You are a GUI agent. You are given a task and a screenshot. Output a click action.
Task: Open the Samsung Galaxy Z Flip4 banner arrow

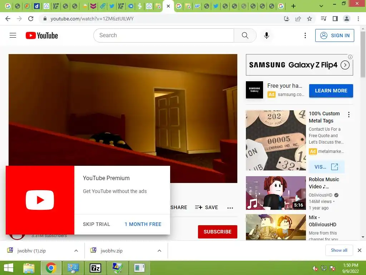tap(345, 65)
